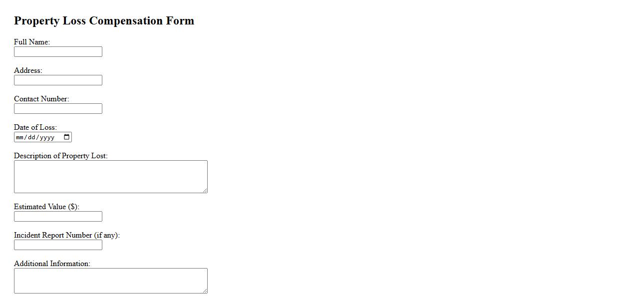Click the Full Name text field
This screenshot has width=638, height=300.
click(x=58, y=52)
